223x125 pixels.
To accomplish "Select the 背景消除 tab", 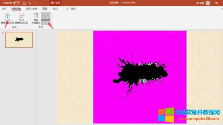I will click(16, 9).
